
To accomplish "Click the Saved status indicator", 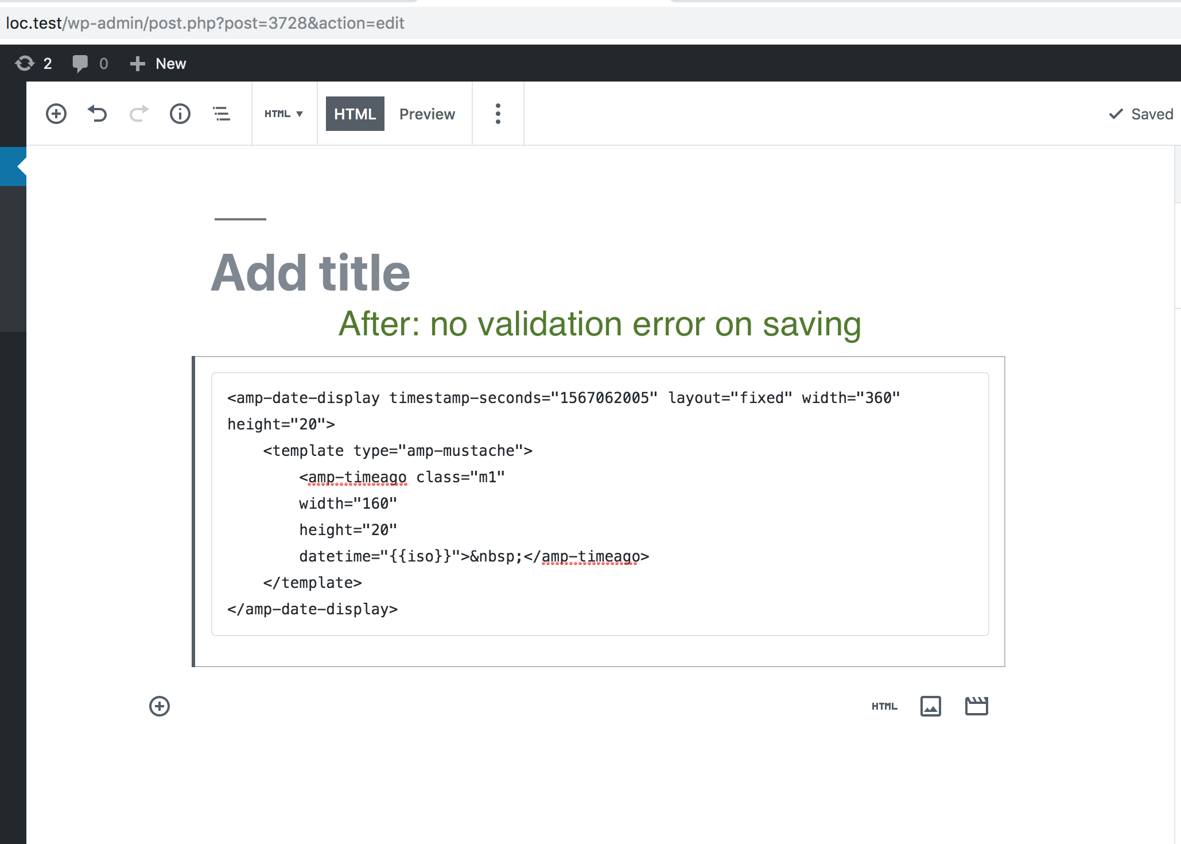I will pyautogui.click(x=1141, y=114).
